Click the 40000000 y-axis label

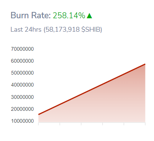click(x=22, y=85)
